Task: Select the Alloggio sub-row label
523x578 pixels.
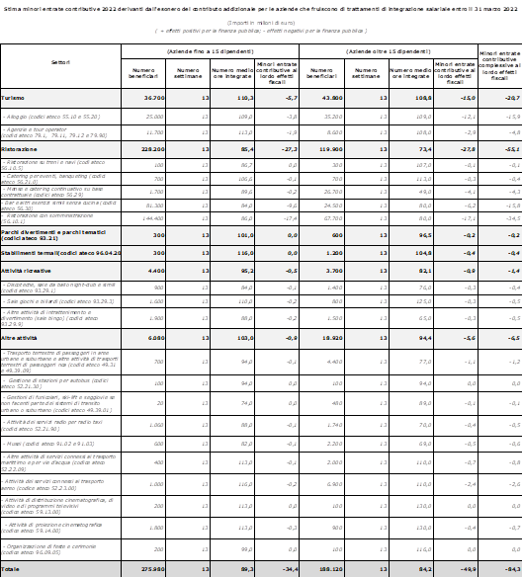Action: click(x=51, y=117)
